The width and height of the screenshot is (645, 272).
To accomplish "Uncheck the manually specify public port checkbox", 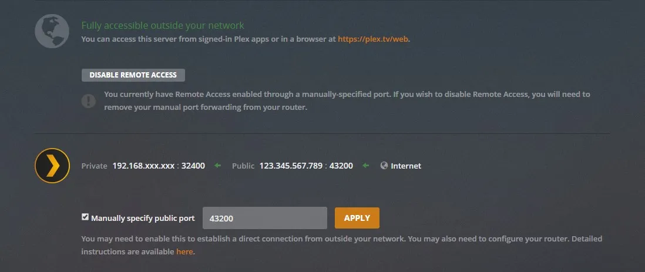I will tap(85, 217).
